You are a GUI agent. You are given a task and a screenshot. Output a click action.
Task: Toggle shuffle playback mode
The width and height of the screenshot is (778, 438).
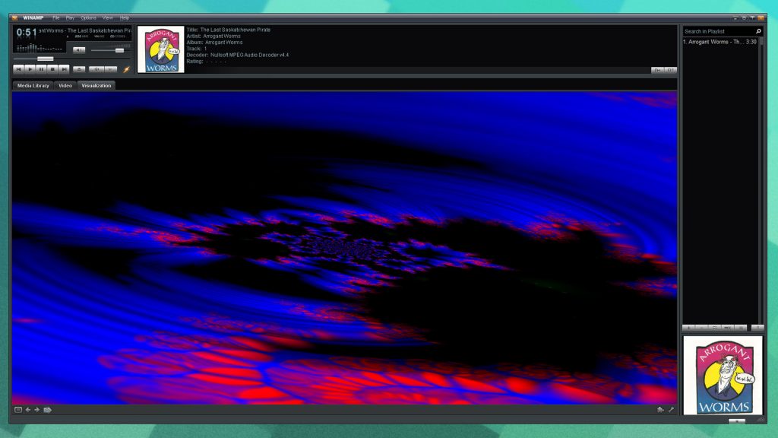click(97, 68)
